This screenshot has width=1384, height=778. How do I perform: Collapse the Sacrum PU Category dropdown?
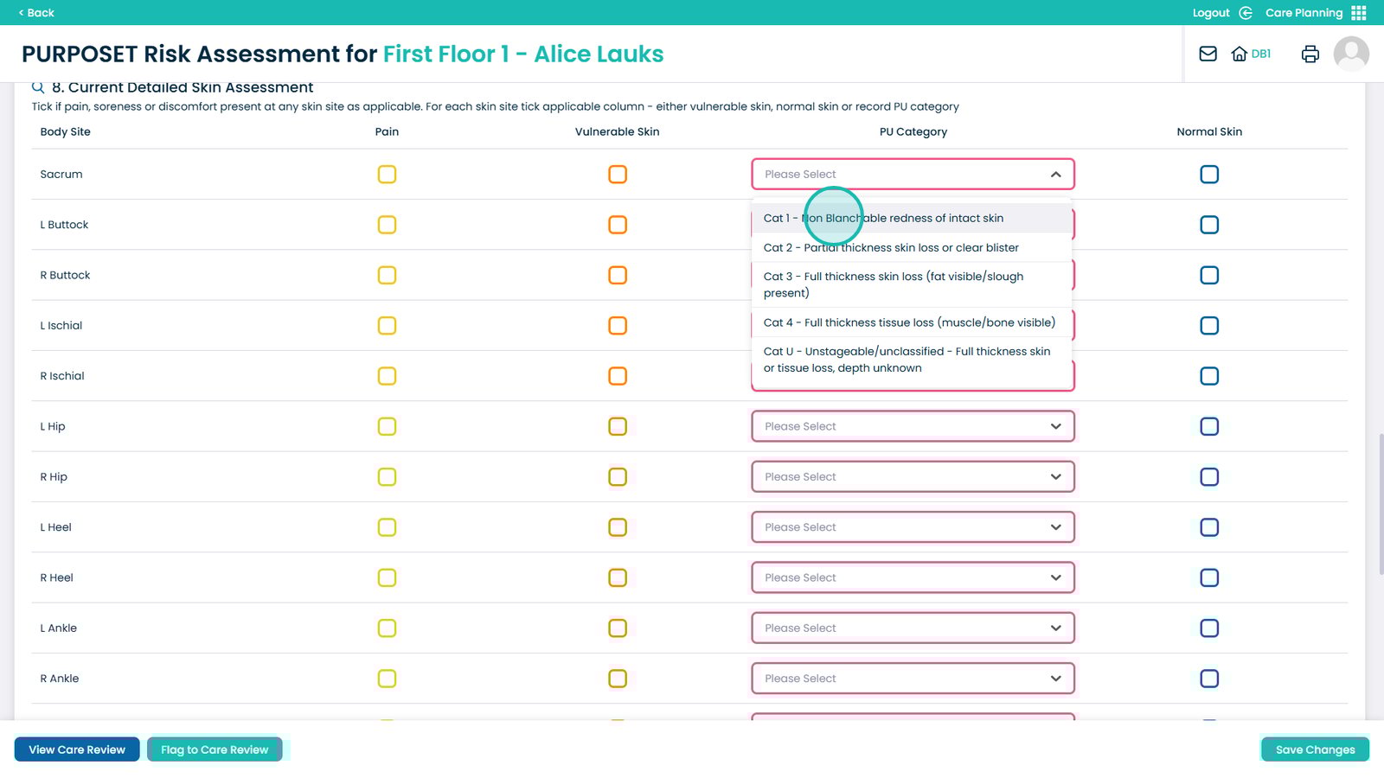[x=1055, y=175]
